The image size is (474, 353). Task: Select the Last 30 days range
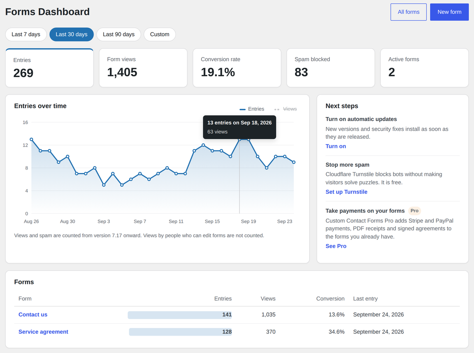pyautogui.click(x=71, y=34)
